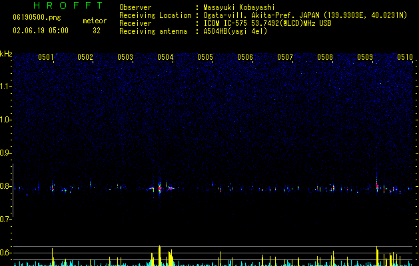Click the 0502 time marker
419x266 pixels.
(85, 57)
